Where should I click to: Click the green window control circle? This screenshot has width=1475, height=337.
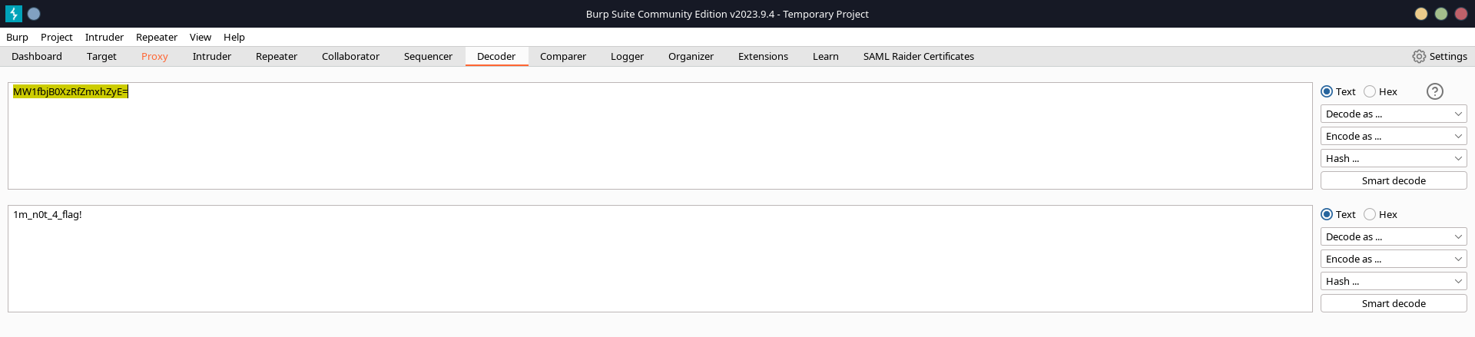(x=1441, y=14)
